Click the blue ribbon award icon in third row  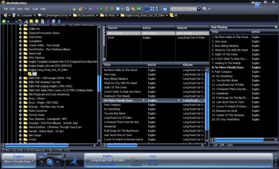pos(59,21)
